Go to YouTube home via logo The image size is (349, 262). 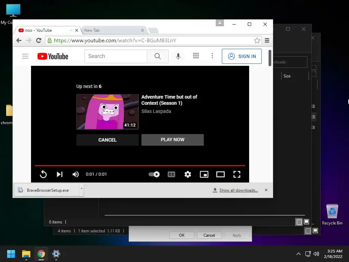point(53,56)
